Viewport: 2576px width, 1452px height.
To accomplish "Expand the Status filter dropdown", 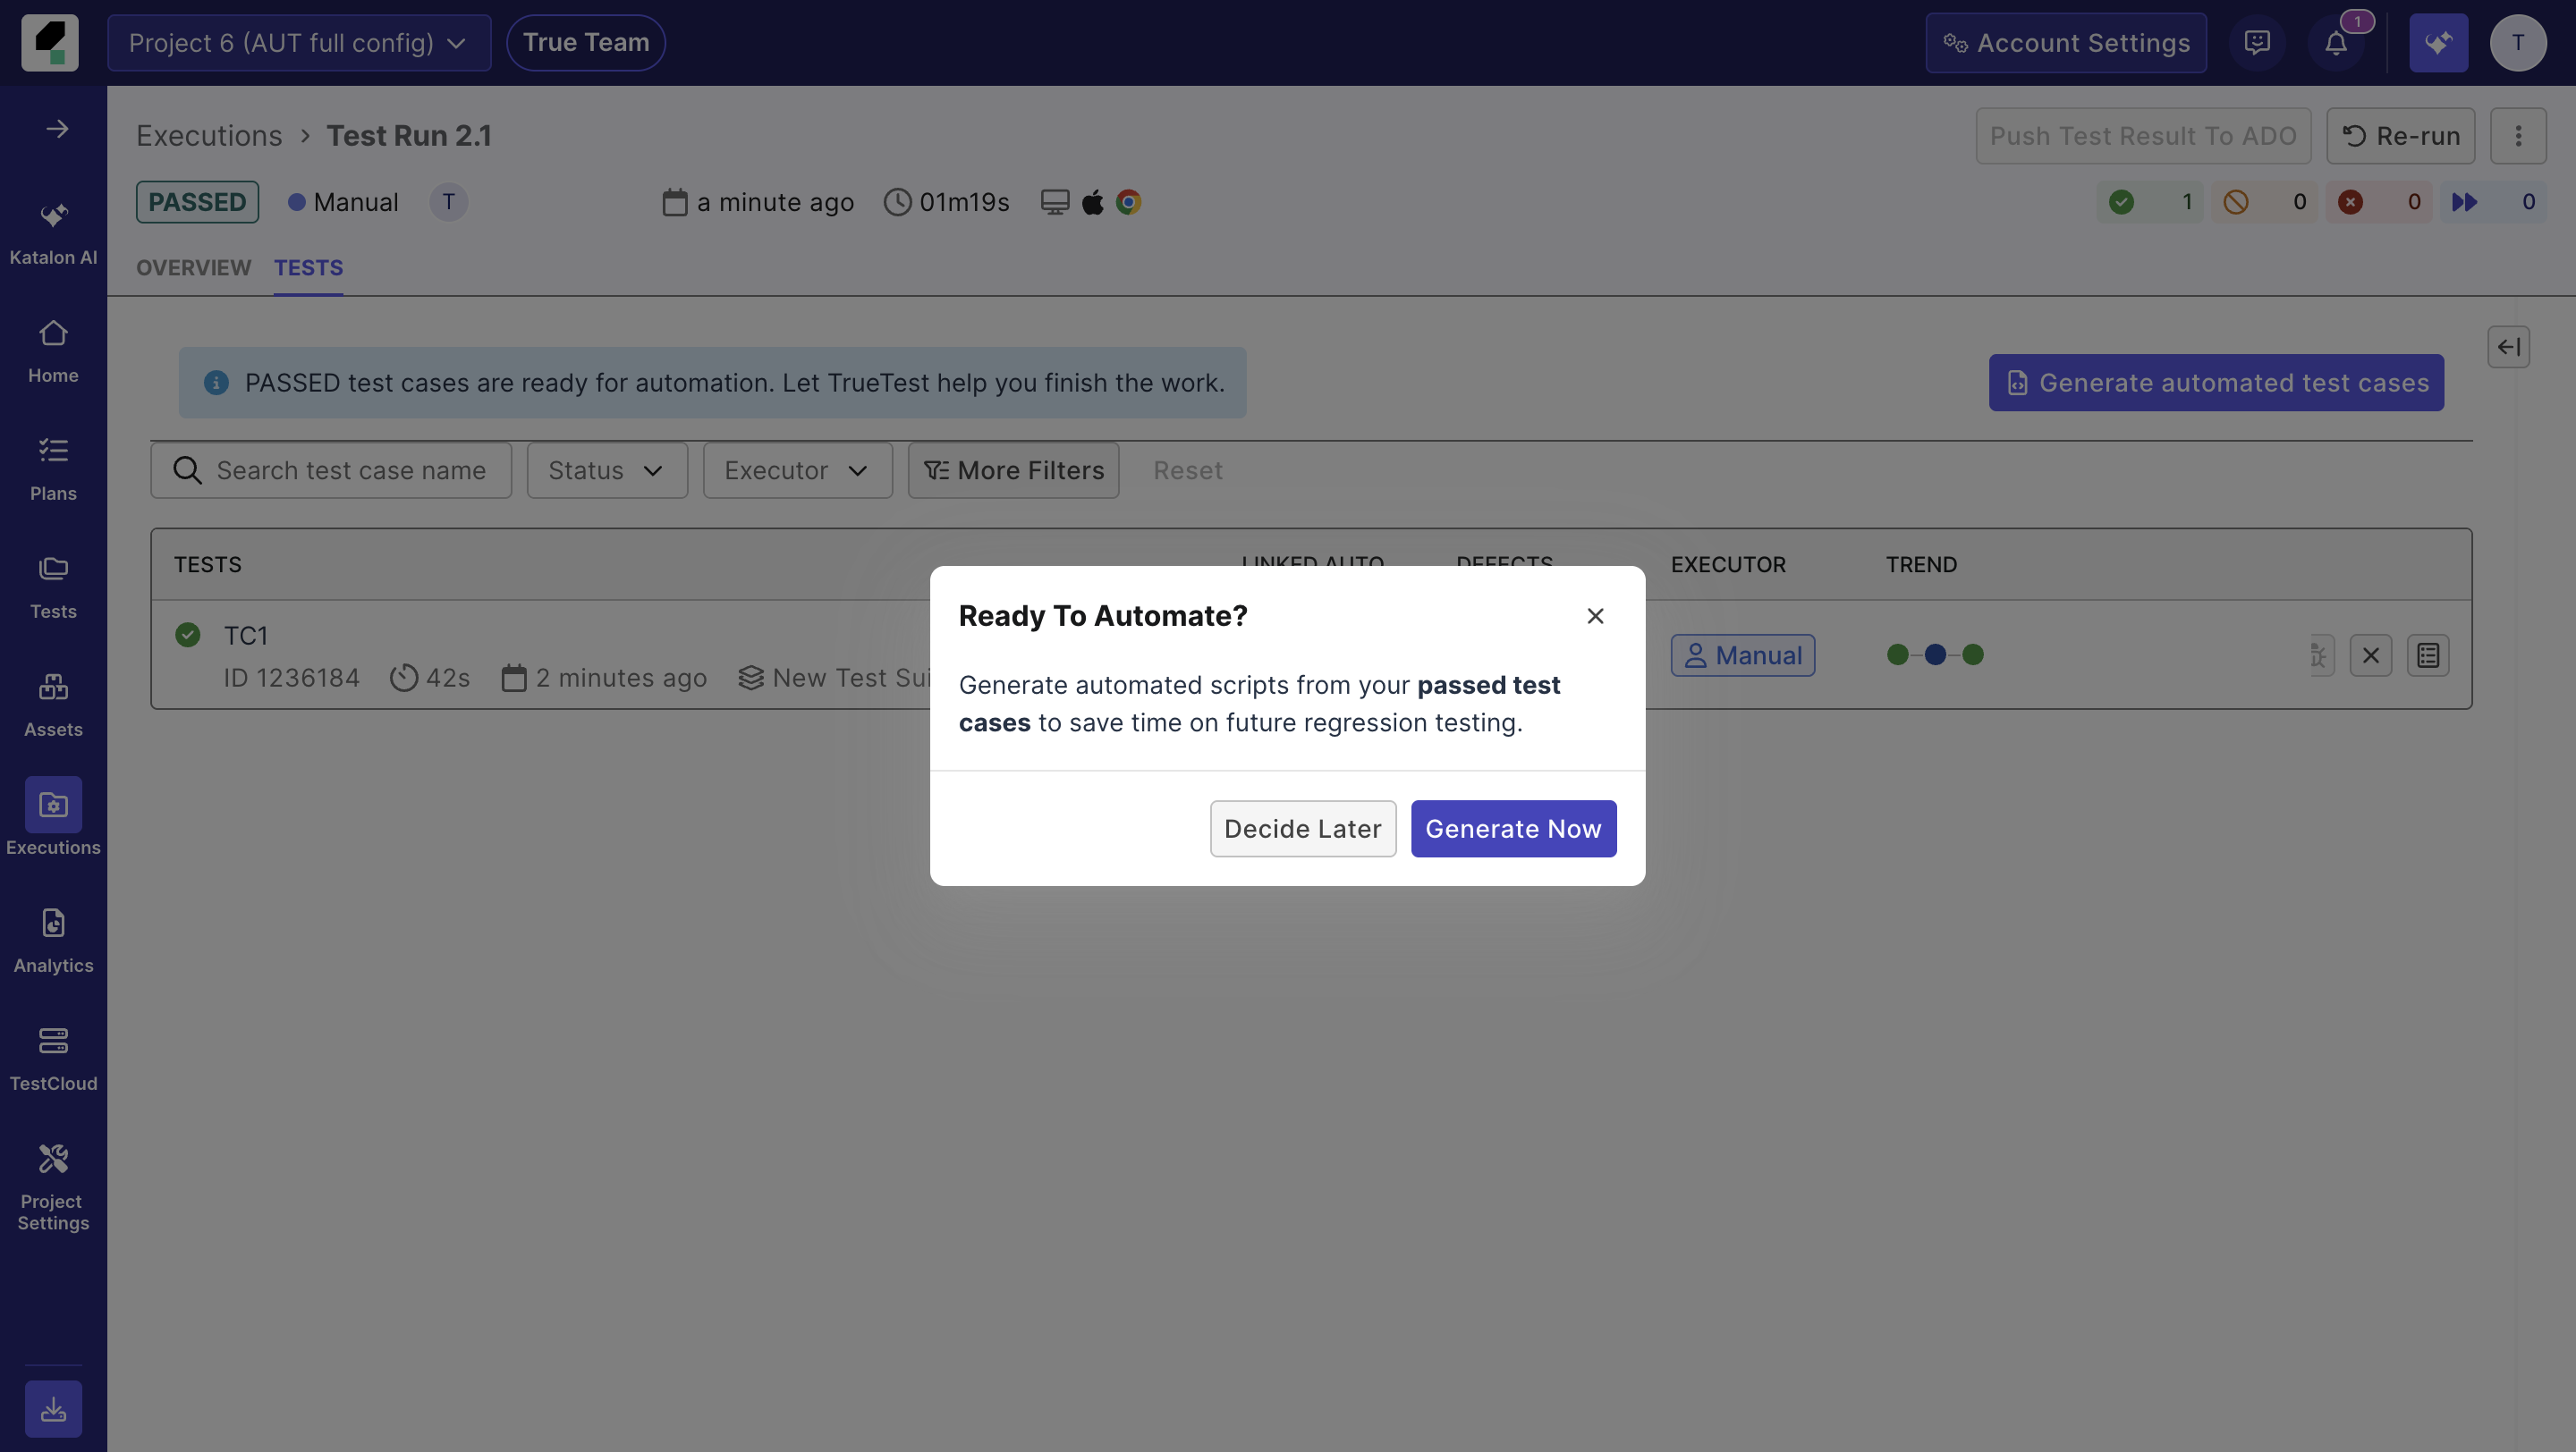I will coord(606,469).
